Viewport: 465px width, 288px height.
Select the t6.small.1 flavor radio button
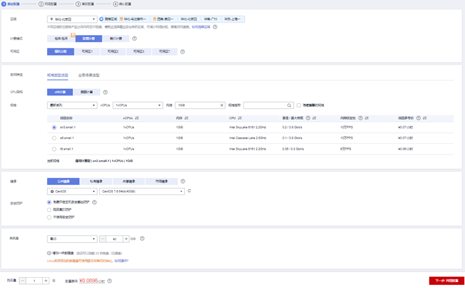click(x=54, y=149)
